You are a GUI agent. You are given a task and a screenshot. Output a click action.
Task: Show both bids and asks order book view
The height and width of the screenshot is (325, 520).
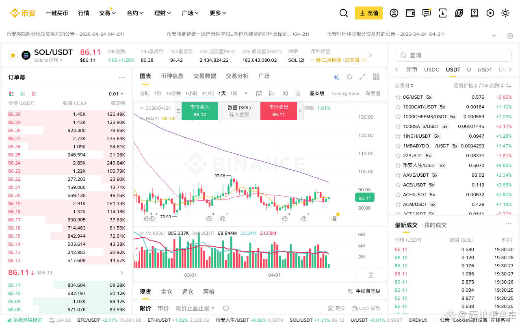(11, 94)
